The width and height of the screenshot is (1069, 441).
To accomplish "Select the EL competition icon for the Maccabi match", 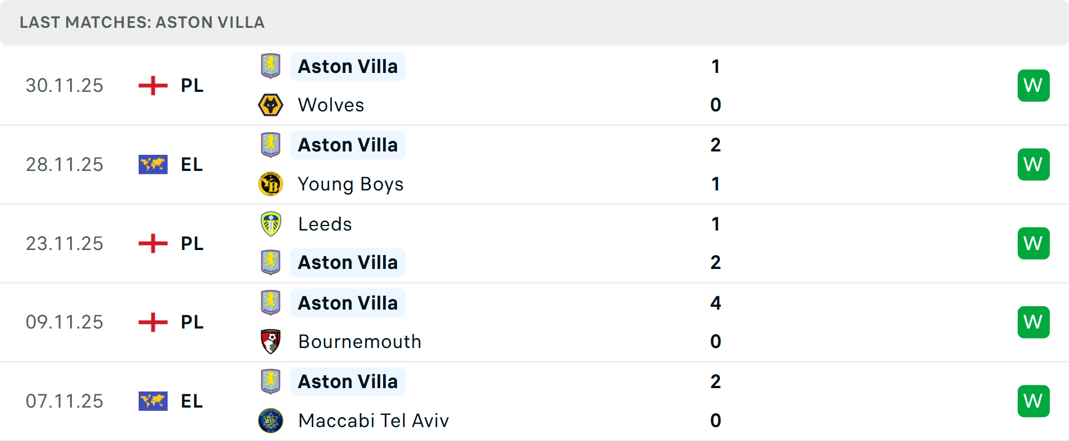I will coord(152,401).
